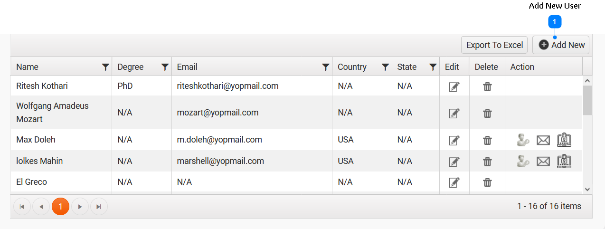The image size is (605, 229).
Task: Go to the next page of results
Action: [80, 207]
